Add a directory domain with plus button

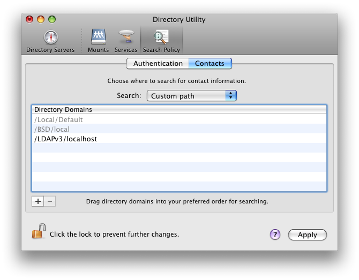pos(38,201)
